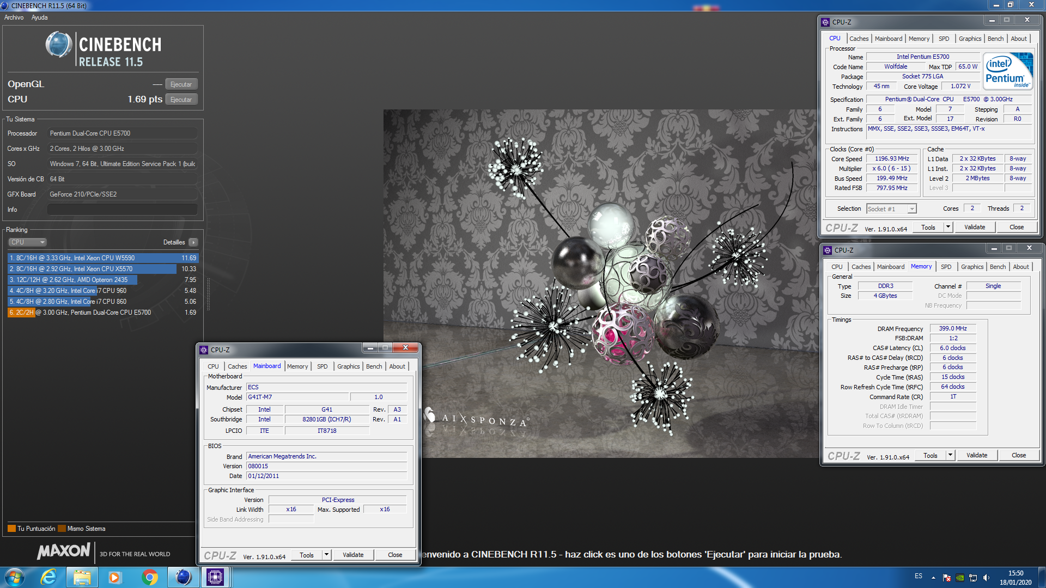The width and height of the screenshot is (1046, 588).
Task: Click Validate in the Mainboard CPU-Z window
Action: tap(353, 555)
